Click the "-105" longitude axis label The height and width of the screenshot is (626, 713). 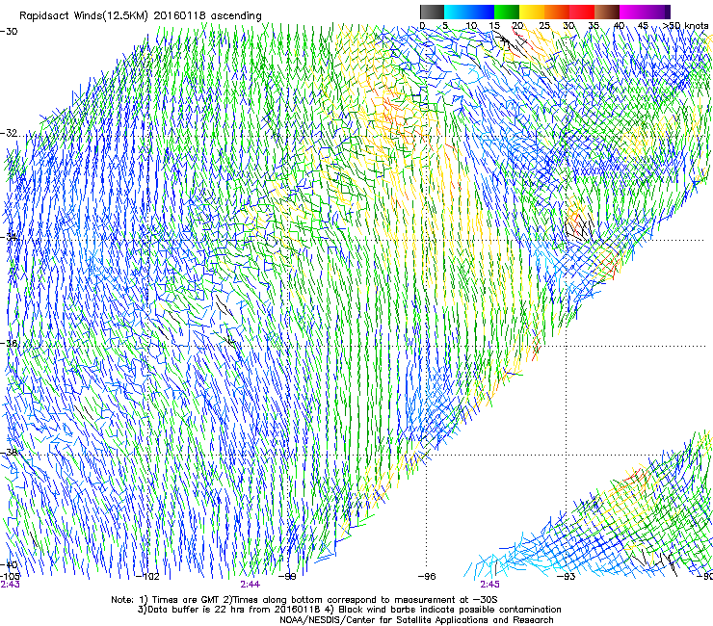10,576
